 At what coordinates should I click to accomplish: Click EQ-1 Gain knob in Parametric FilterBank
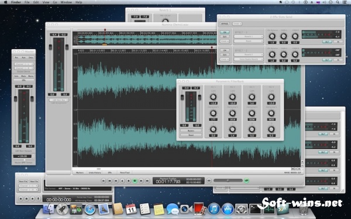[213, 97]
